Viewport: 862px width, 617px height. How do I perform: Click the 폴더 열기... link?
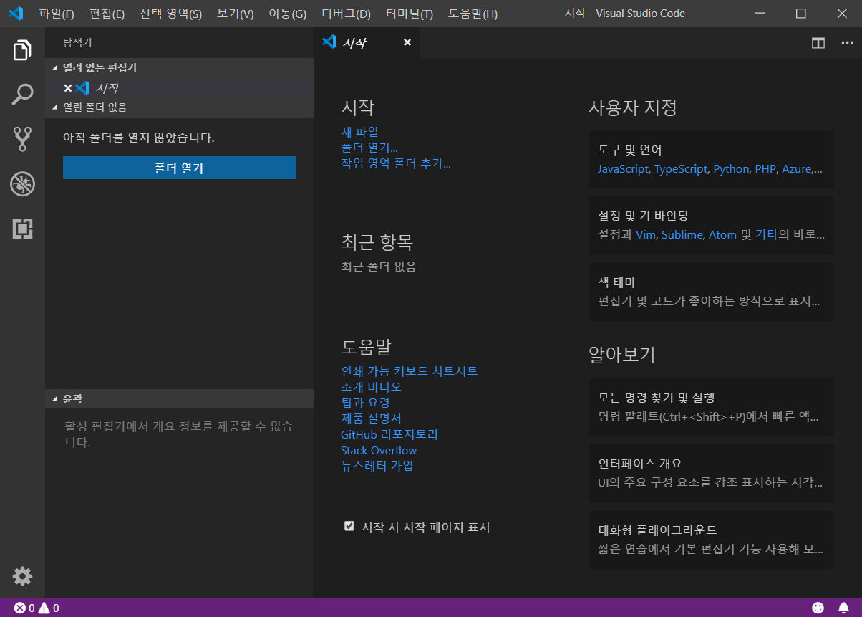coord(369,148)
